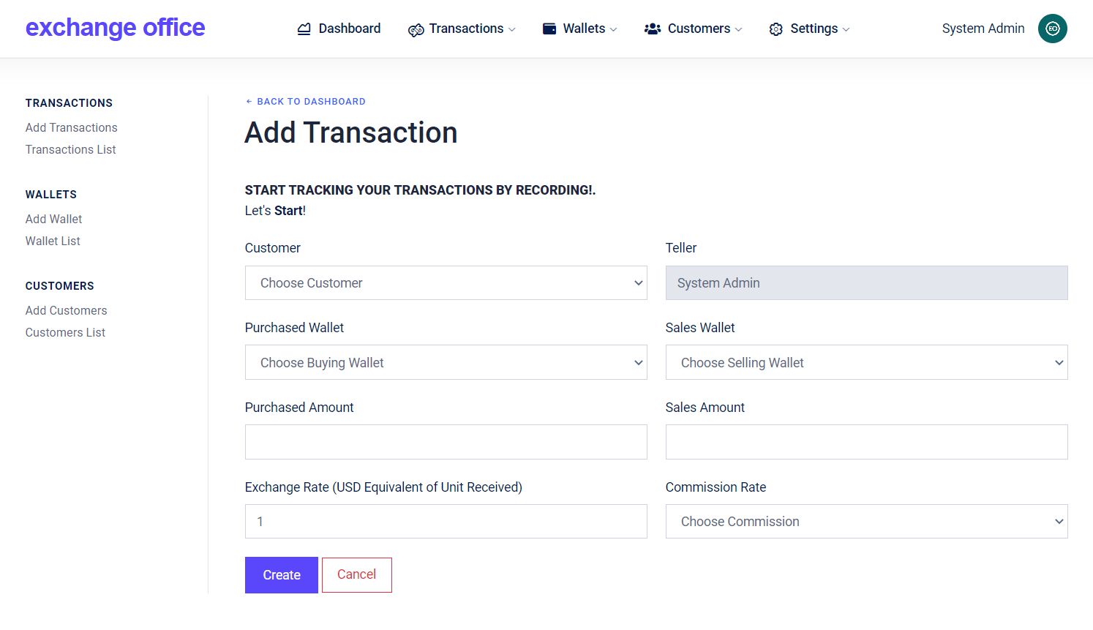Viewport: 1093px width, 630px height.
Task: Open the Choose Buying Wallet dropdown
Action: click(446, 362)
